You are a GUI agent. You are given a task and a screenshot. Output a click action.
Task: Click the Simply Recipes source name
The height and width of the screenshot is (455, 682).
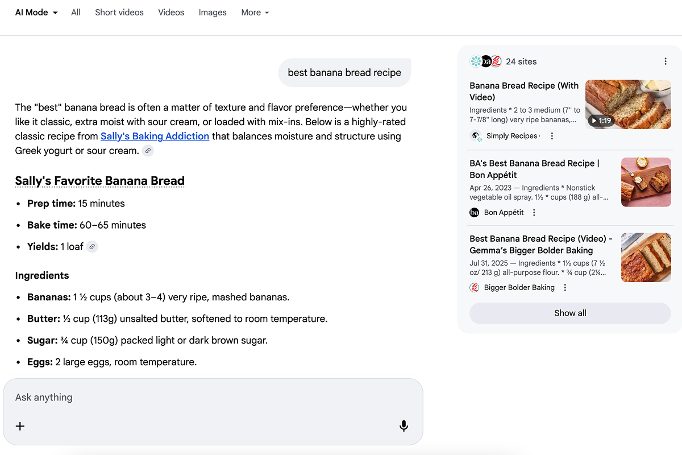[511, 136]
